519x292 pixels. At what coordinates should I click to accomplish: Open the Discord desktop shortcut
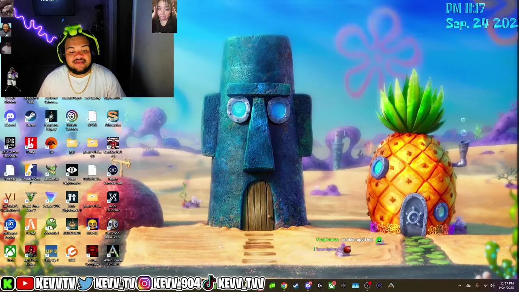point(10,119)
